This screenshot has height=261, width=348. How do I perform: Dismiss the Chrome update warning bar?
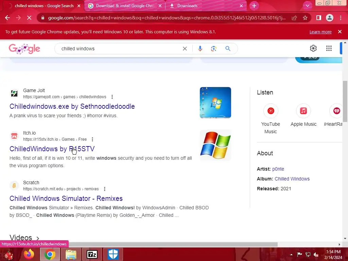coord(340,32)
